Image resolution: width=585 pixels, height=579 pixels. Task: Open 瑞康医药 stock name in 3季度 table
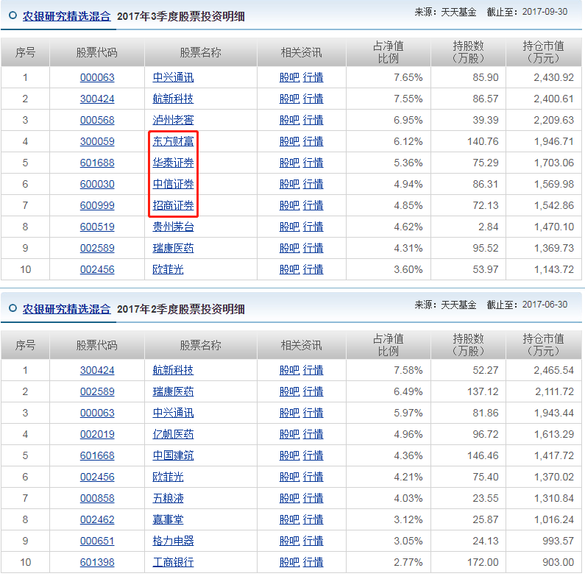pyautogui.click(x=173, y=248)
